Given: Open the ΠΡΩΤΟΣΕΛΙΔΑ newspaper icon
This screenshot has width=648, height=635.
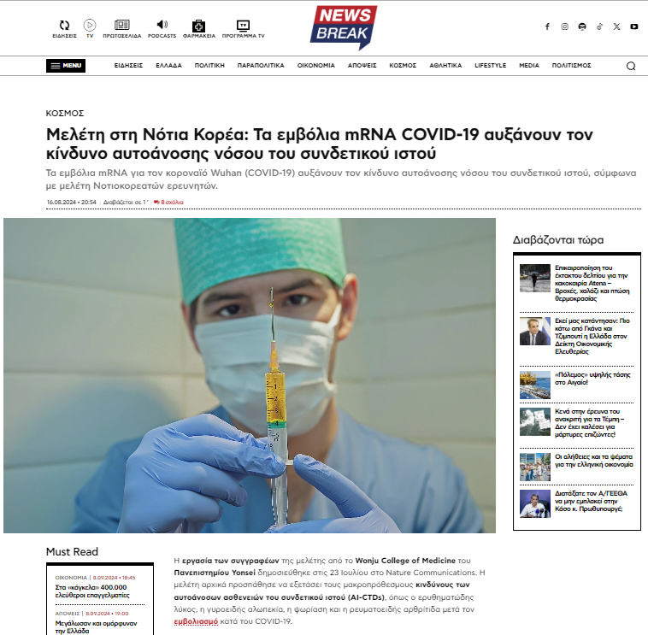Looking at the screenshot, I should pos(122,25).
